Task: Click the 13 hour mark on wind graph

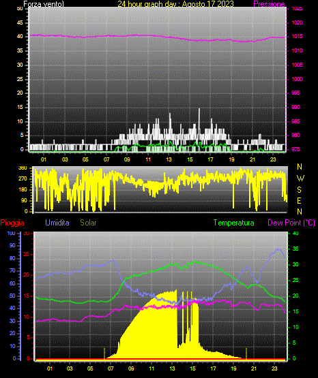Action: (169, 159)
